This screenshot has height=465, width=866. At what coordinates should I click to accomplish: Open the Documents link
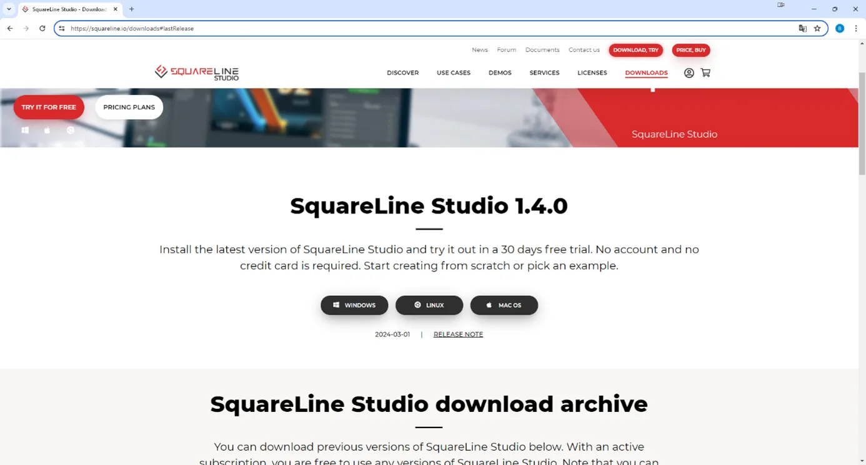(542, 50)
